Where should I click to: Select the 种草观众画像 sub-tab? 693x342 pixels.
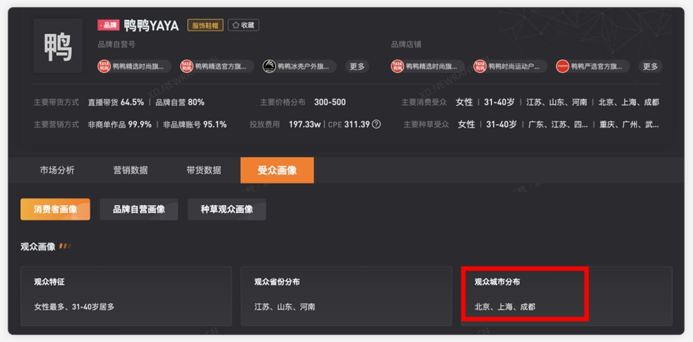click(227, 209)
